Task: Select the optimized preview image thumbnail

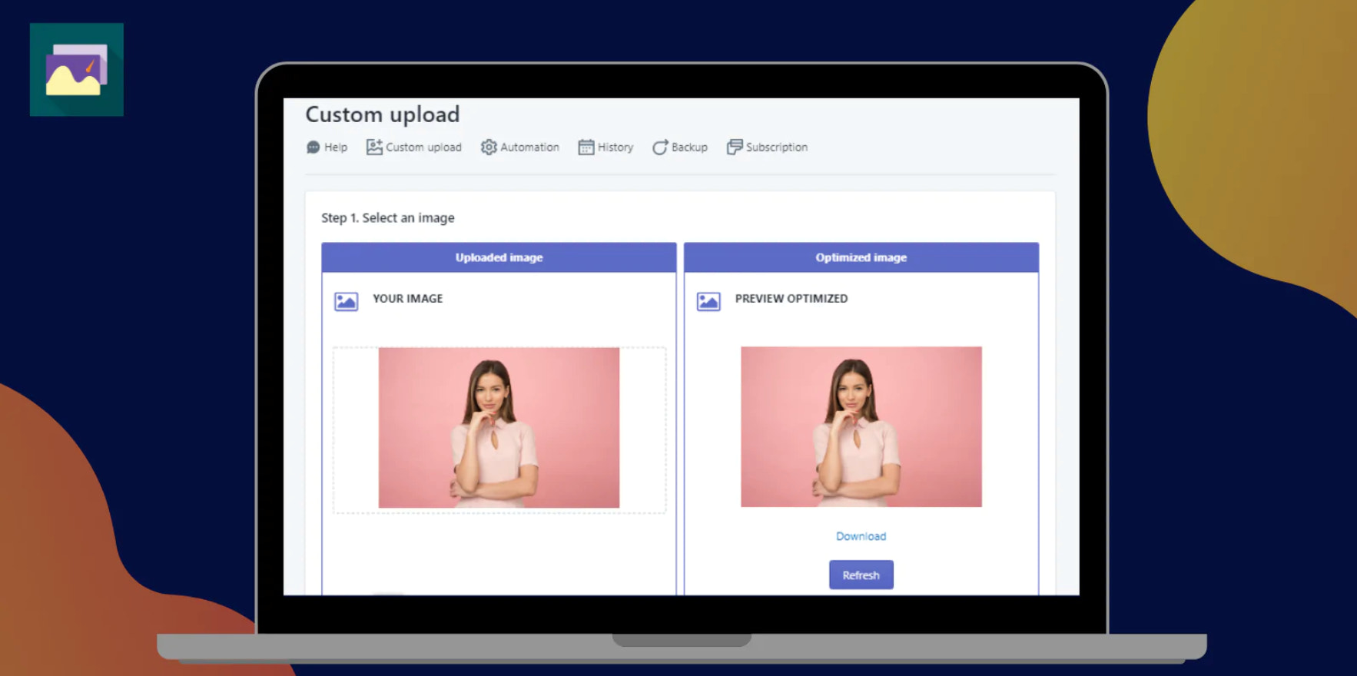Action: tap(861, 427)
